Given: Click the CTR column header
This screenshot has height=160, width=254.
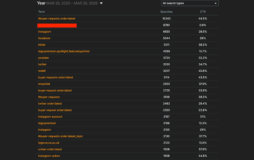Looking at the screenshot, I should tap(203, 12).
